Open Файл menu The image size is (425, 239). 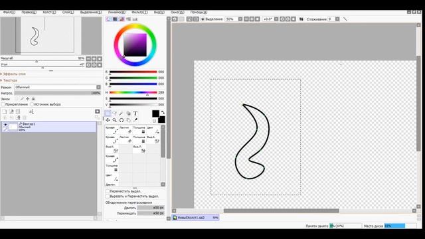9,12
